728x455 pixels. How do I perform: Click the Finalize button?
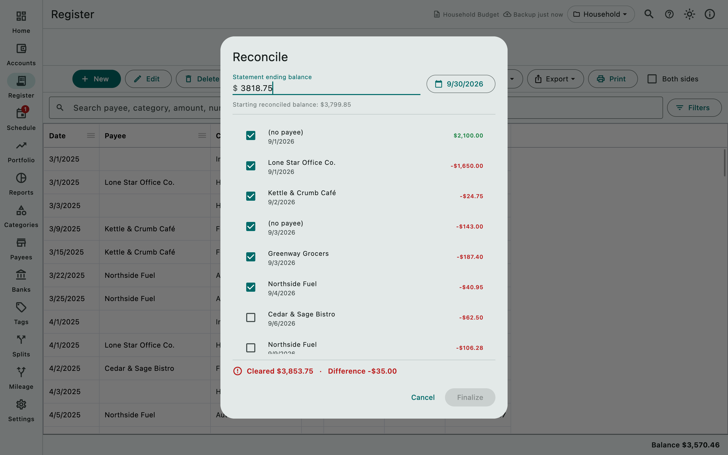click(470, 398)
